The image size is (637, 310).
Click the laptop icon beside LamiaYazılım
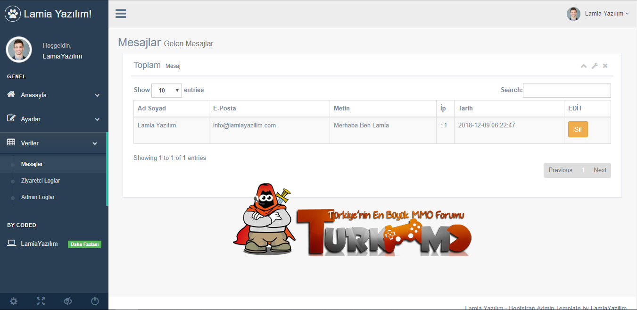(x=11, y=243)
